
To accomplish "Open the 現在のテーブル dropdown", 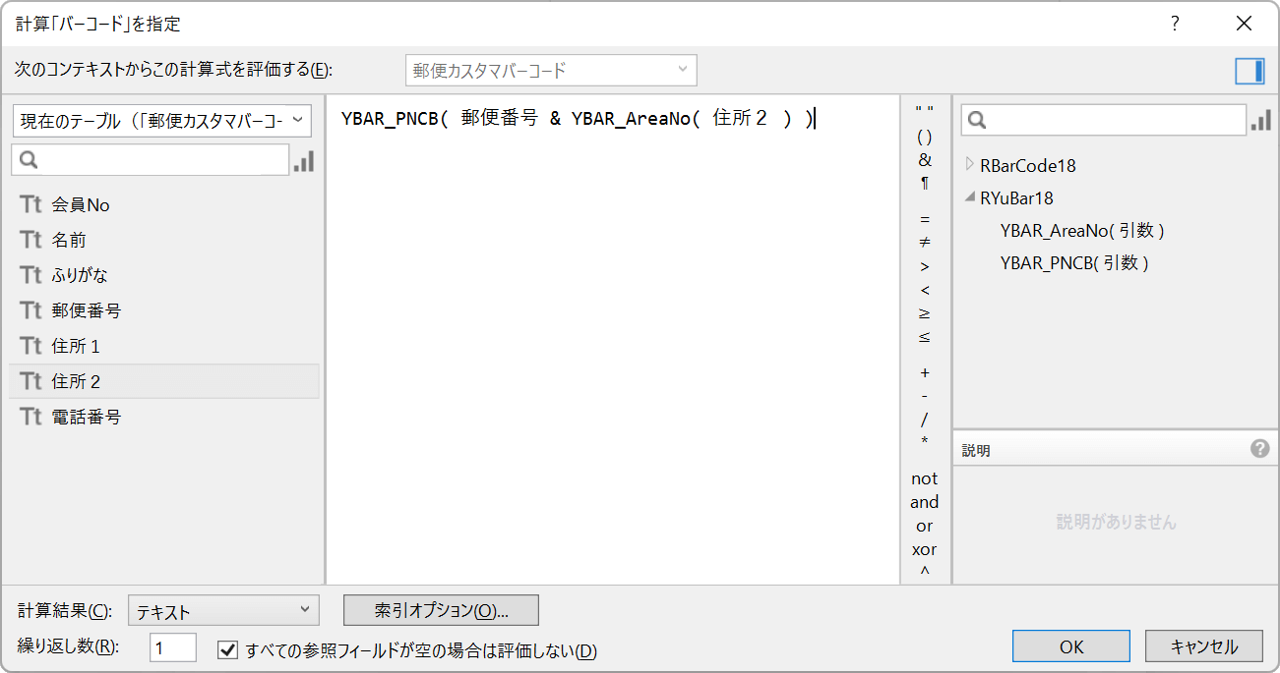I will tap(164, 119).
